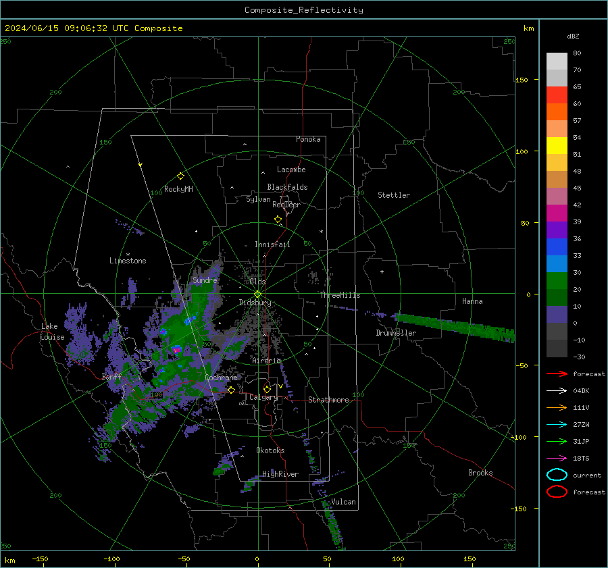The height and width of the screenshot is (568, 608).
Task: Pick the magenta swatch in dBZ scale
Action: tap(557, 213)
